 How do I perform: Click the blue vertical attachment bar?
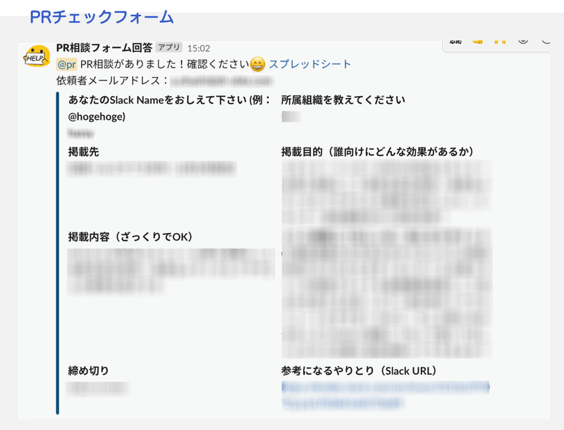(55, 247)
